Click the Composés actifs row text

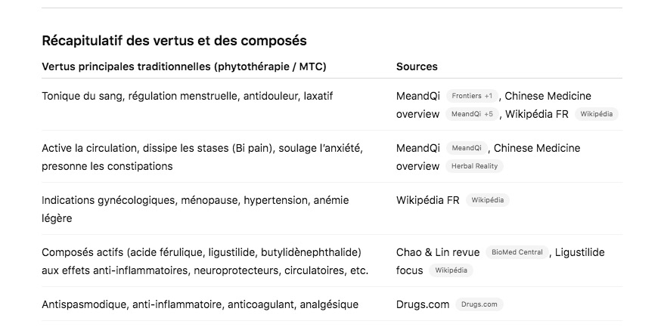click(x=205, y=261)
